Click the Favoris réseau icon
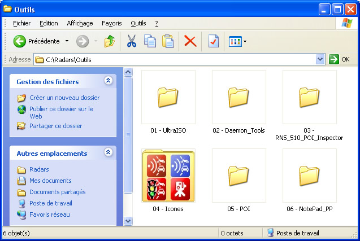Viewport: 360px width, 241px height. click(21, 214)
